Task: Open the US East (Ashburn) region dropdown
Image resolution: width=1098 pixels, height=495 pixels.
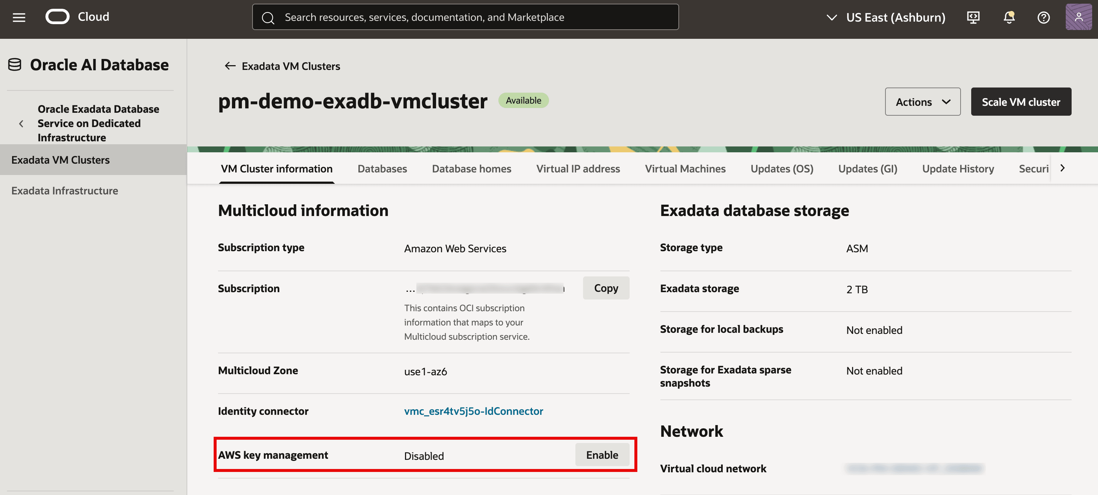Action: (x=886, y=17)
